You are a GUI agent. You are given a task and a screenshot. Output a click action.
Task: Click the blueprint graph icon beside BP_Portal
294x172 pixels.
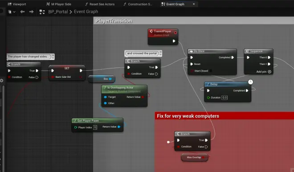tap(42, 12)
